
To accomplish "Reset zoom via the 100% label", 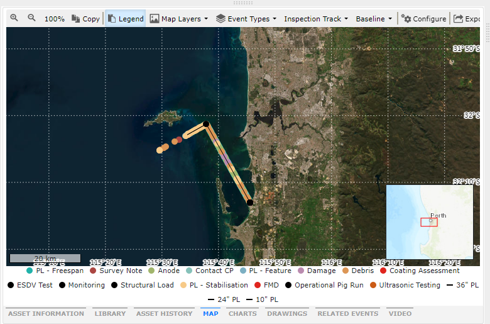I will click(x=55, y=19).
